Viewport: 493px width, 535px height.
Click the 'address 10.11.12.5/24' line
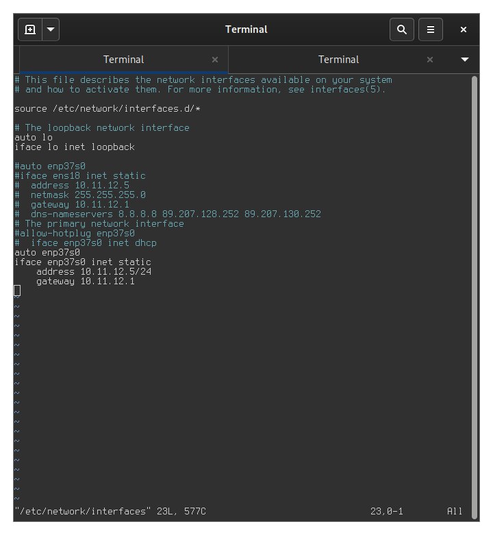(94, 271)
